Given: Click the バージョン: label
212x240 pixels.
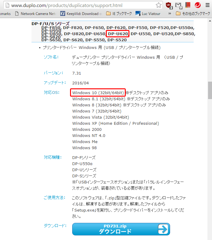Looking at the screenshot, I should (x=54, y=73).
